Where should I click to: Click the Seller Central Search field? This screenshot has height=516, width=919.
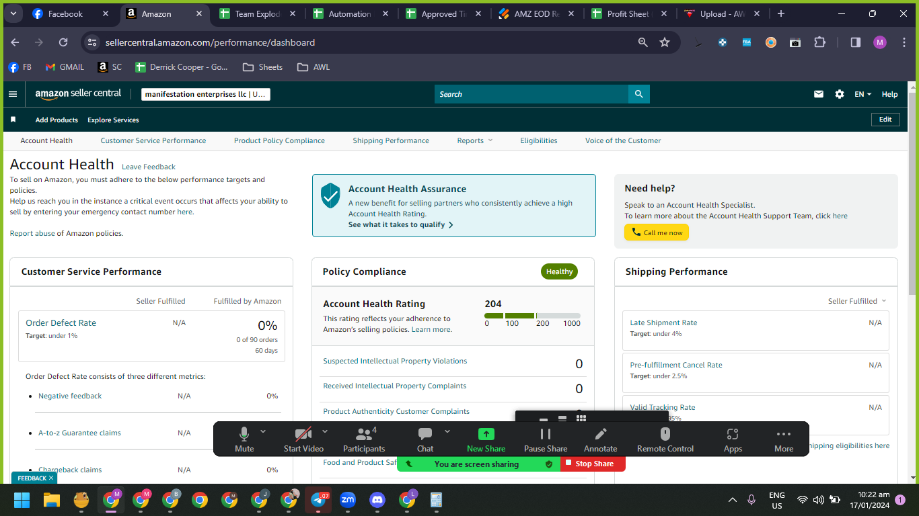(531, 94)
